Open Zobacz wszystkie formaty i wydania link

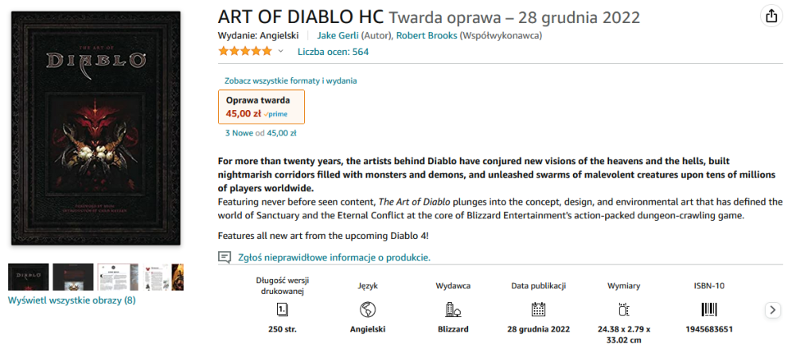[x=291, y=80]
